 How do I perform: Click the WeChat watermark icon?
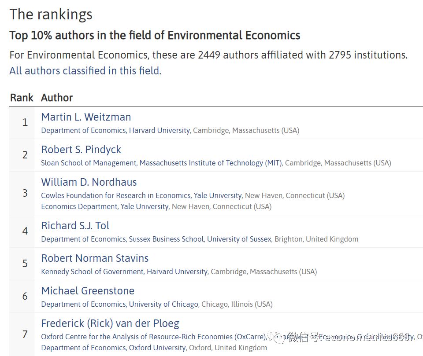[x=279, y=337]
